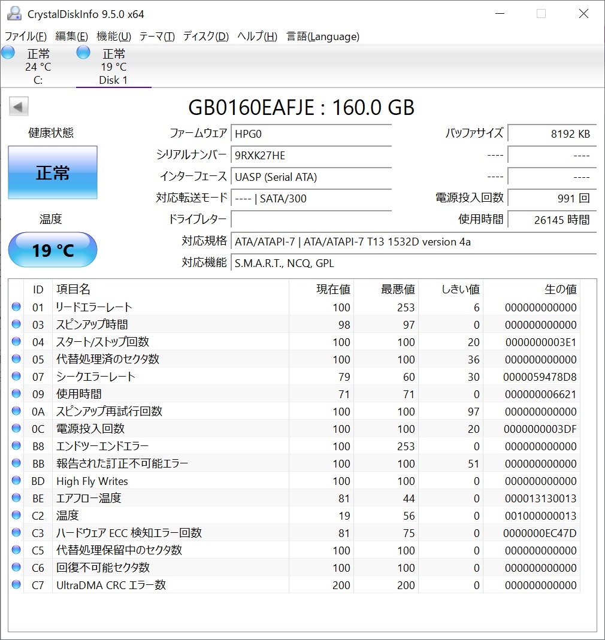This screenshot has height=640, width=605.
Task: Click the previous disk arrow button
Action: (x=19, y=107)
